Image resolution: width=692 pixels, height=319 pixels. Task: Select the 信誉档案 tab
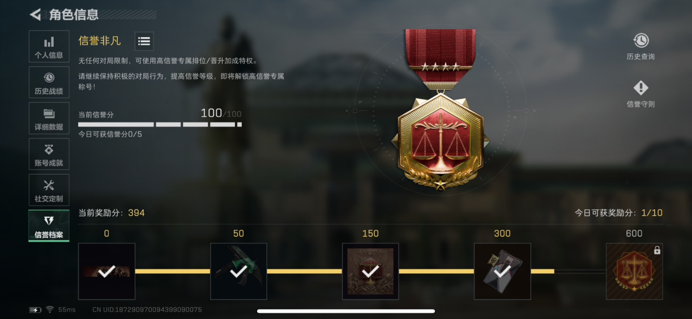[49, 226]
